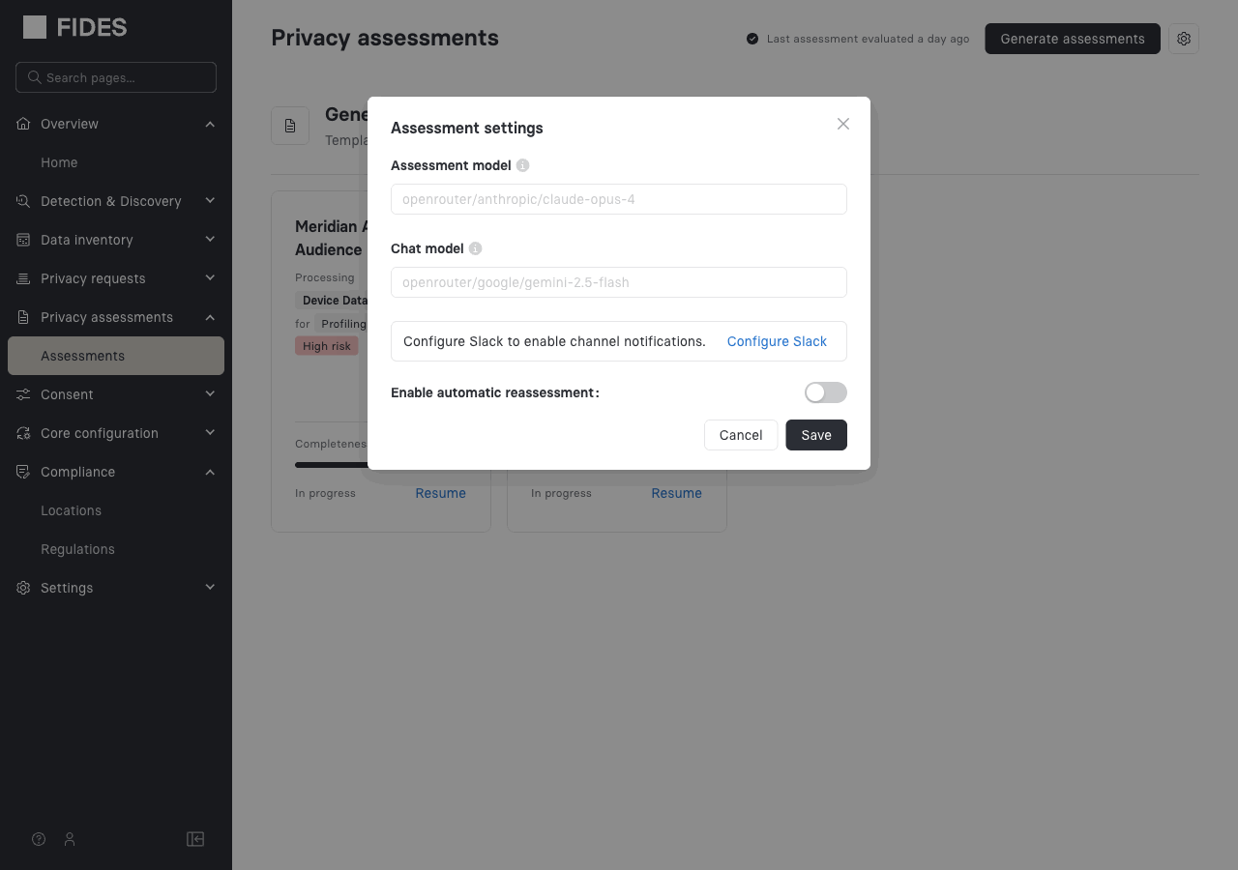Open the Data inventory sidebar icon
The height and width of the screenshot is (870, 1238).
(23, 240)
